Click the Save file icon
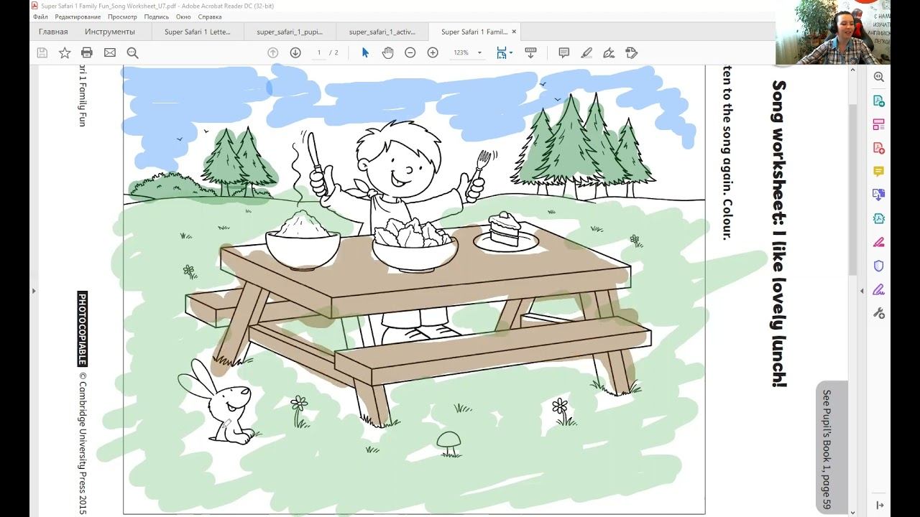 click(42, 52)
